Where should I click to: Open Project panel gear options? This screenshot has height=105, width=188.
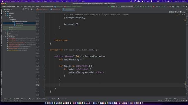coord(32,9)
